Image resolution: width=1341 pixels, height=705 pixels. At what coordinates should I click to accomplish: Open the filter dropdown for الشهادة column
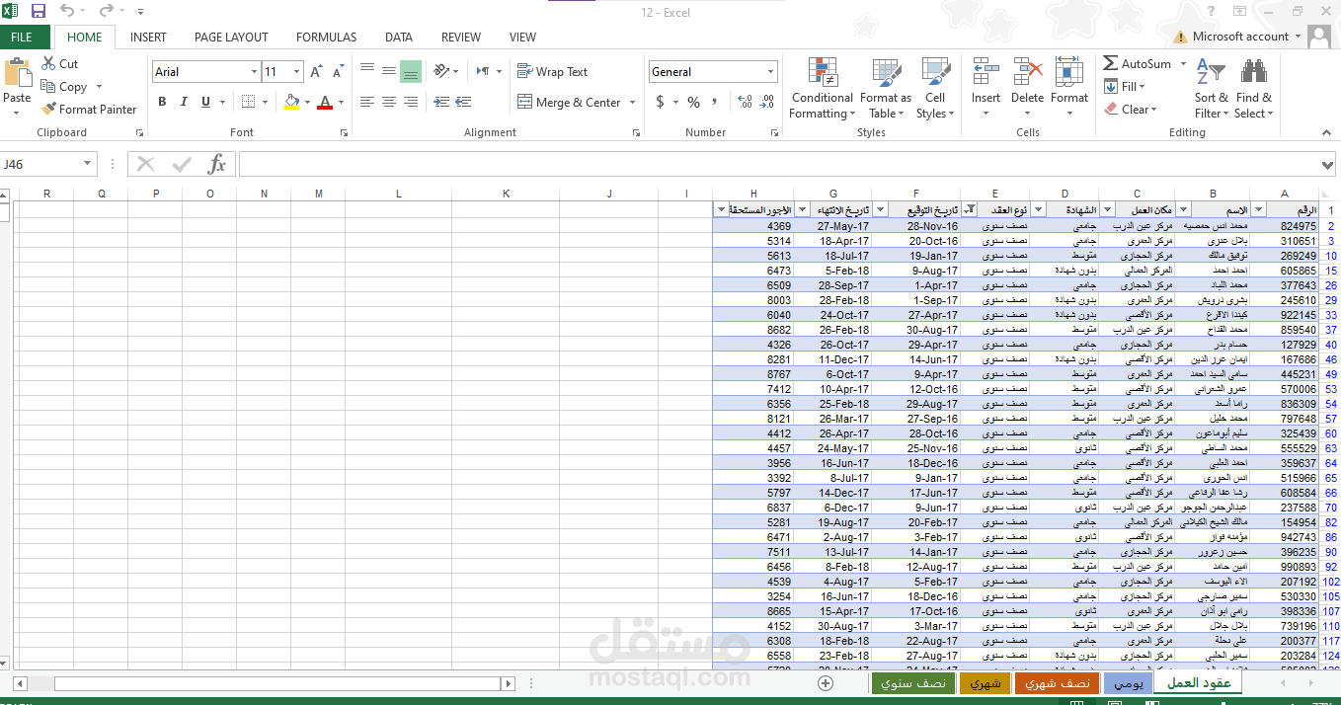tap(1038, 209)
